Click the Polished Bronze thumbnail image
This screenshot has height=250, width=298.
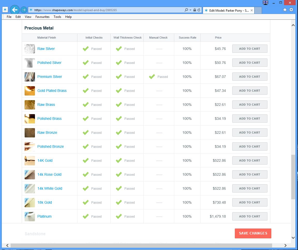click(30, 147)
